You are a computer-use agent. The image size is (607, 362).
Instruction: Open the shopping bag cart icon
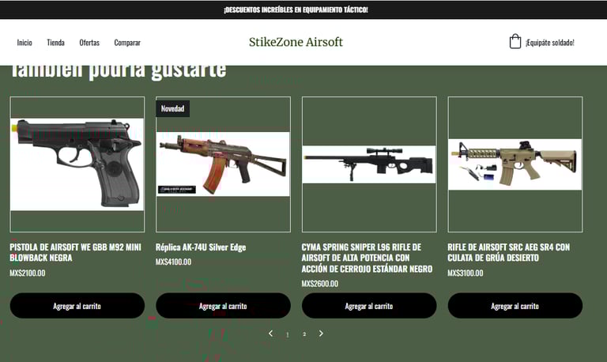(515, 41)
